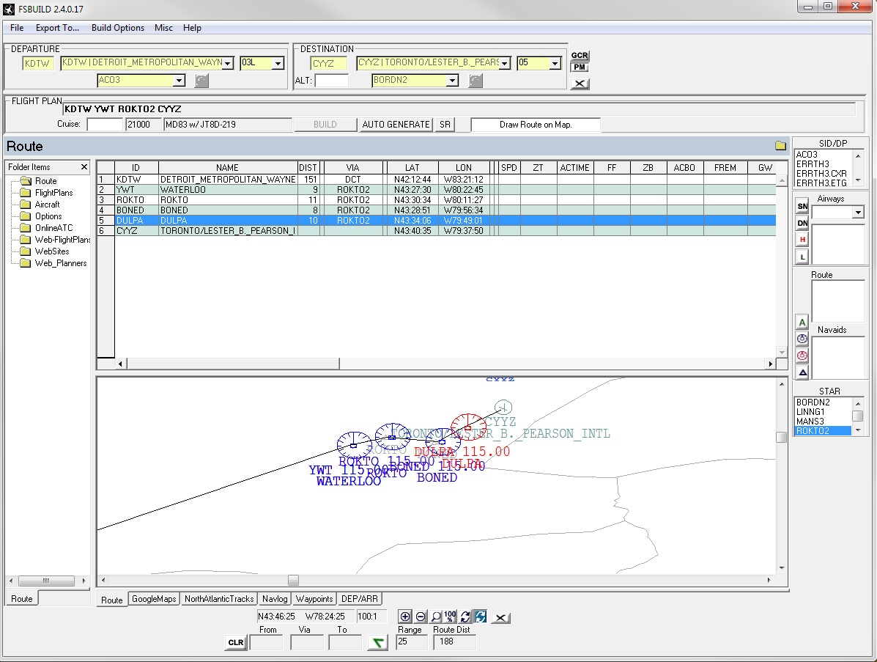The width and height of the screenshot is (877, 662).
Task: Open the departure airport dropdown
Action: (228, 63)
